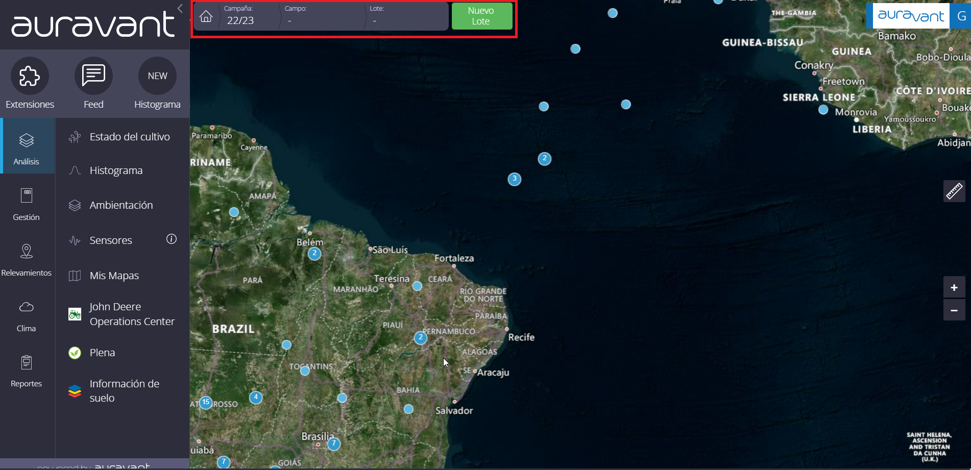971x470 pixels.
Task: Click the Información de suelo layers icon
Action: tap(75, 391)
